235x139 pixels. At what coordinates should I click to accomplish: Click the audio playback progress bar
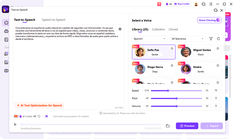91,125
